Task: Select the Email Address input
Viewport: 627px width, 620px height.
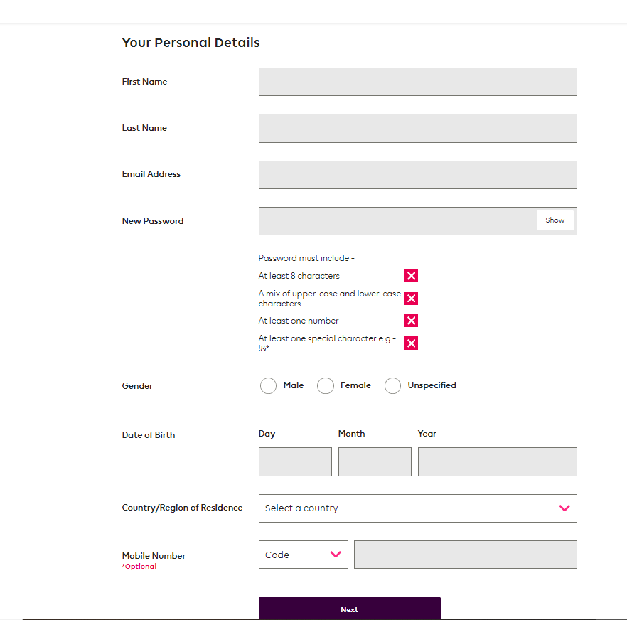Action: 417,175
